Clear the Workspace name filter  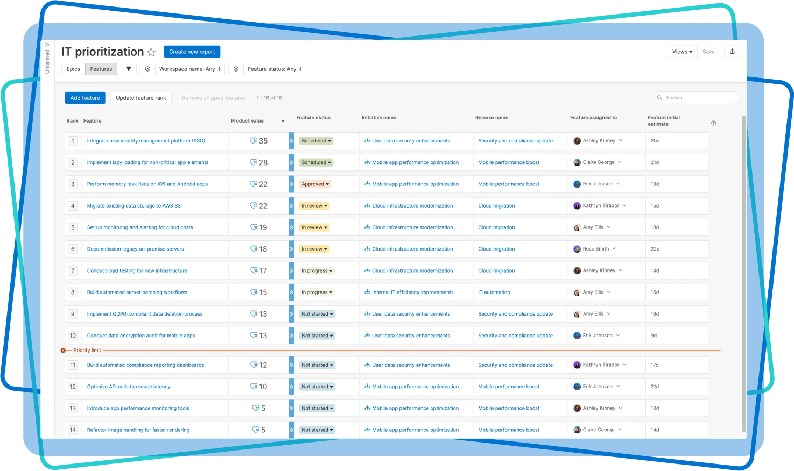click(x=147, y=69)
